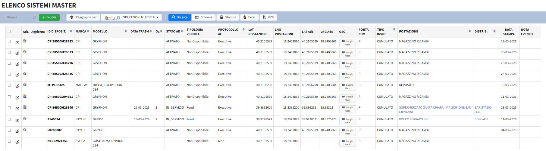Open the Colonne column chooser
Viewport: 546px width, 151px height.
[x=204, y=17]
